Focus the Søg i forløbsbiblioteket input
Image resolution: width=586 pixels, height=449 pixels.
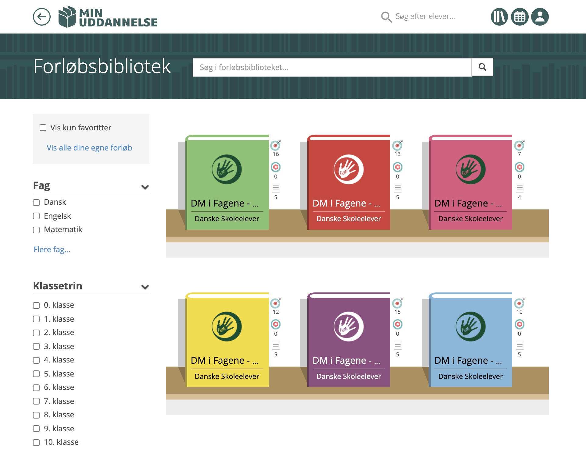(332, 67)
